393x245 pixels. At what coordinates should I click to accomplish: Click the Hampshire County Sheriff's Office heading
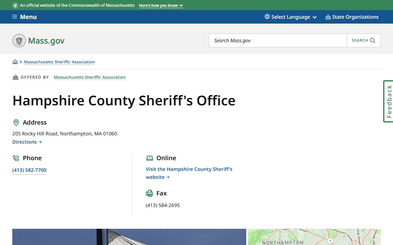(x=124, y=101)
